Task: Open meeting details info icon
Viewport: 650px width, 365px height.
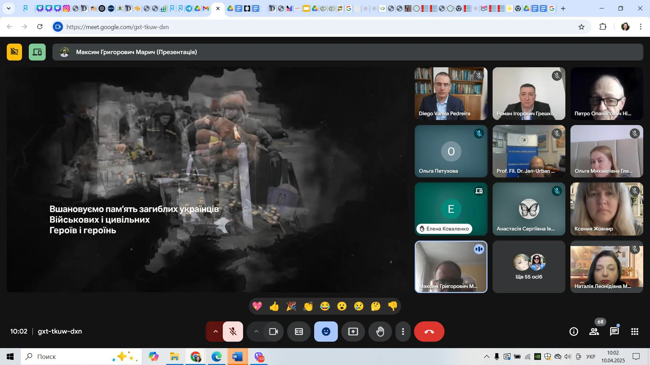Action: coord(574,332)
